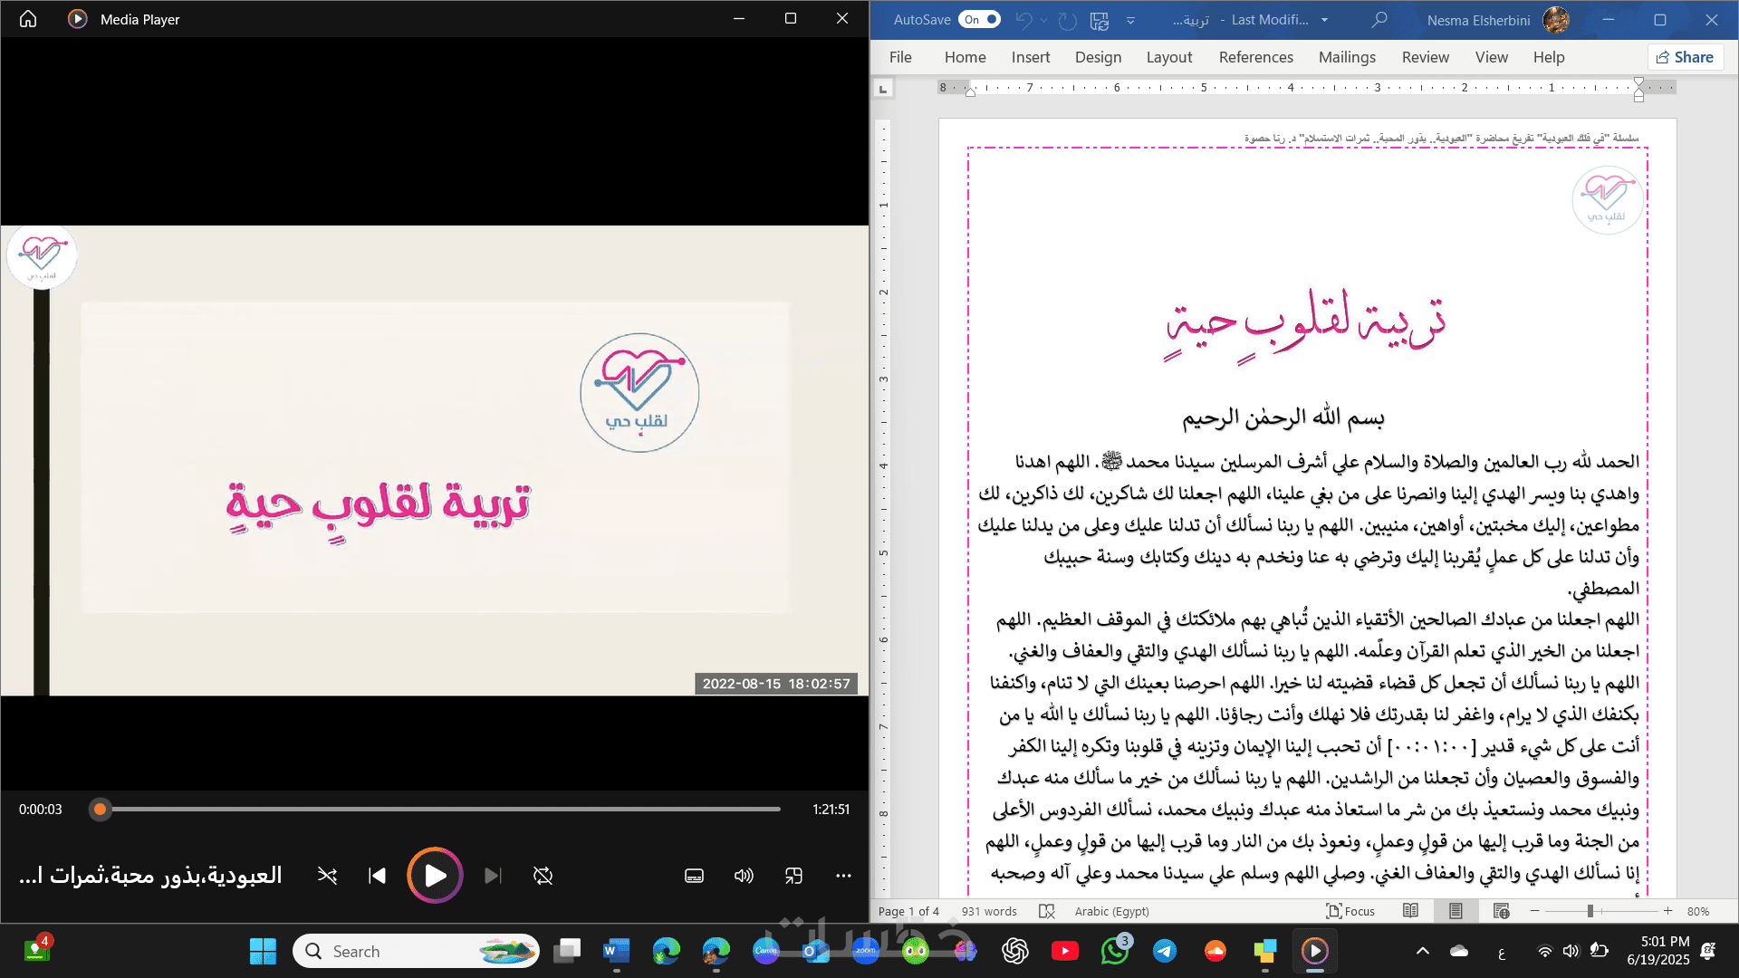Switch to Web Layout view icon
1739x978 pixels.
tap(1501, 911)
